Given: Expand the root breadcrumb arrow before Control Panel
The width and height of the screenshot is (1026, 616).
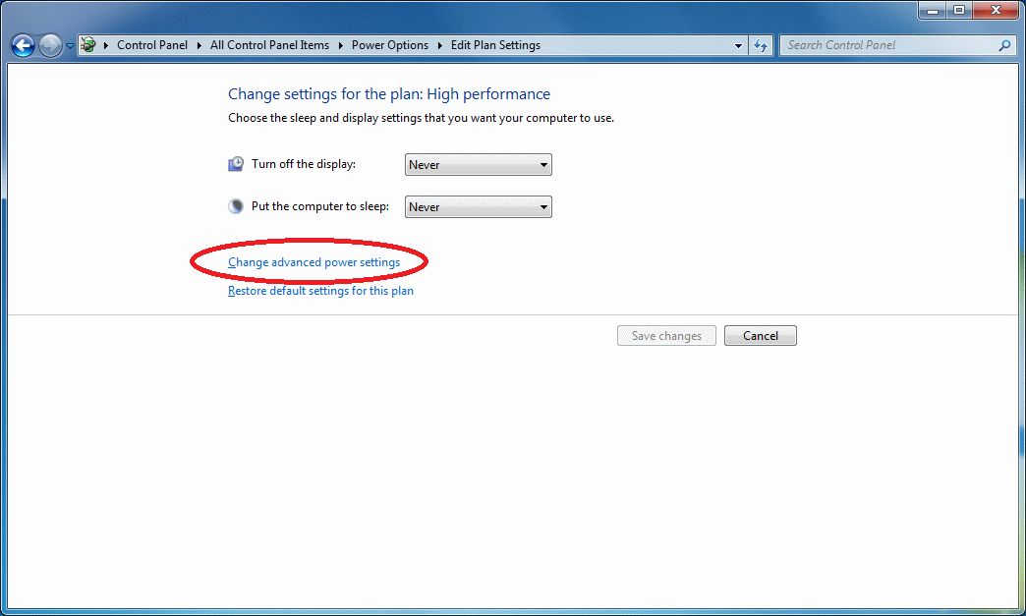Looking at the screenshot, I should tap(106, 45).
